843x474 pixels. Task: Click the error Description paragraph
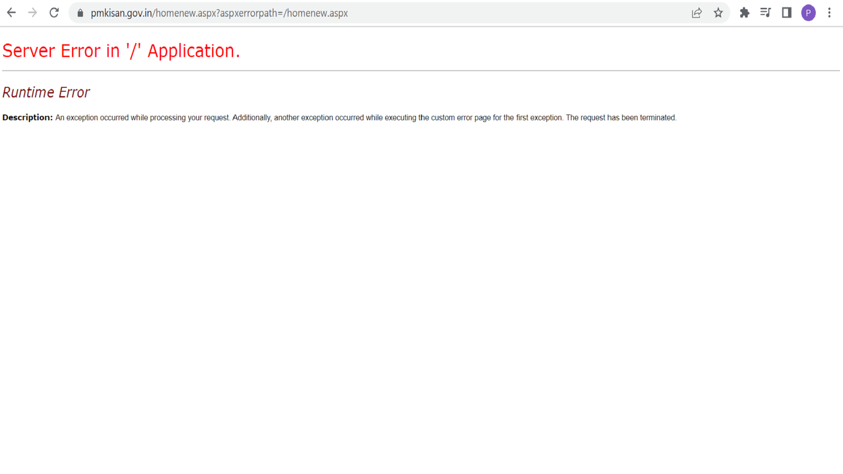click(x=338, y=118)
